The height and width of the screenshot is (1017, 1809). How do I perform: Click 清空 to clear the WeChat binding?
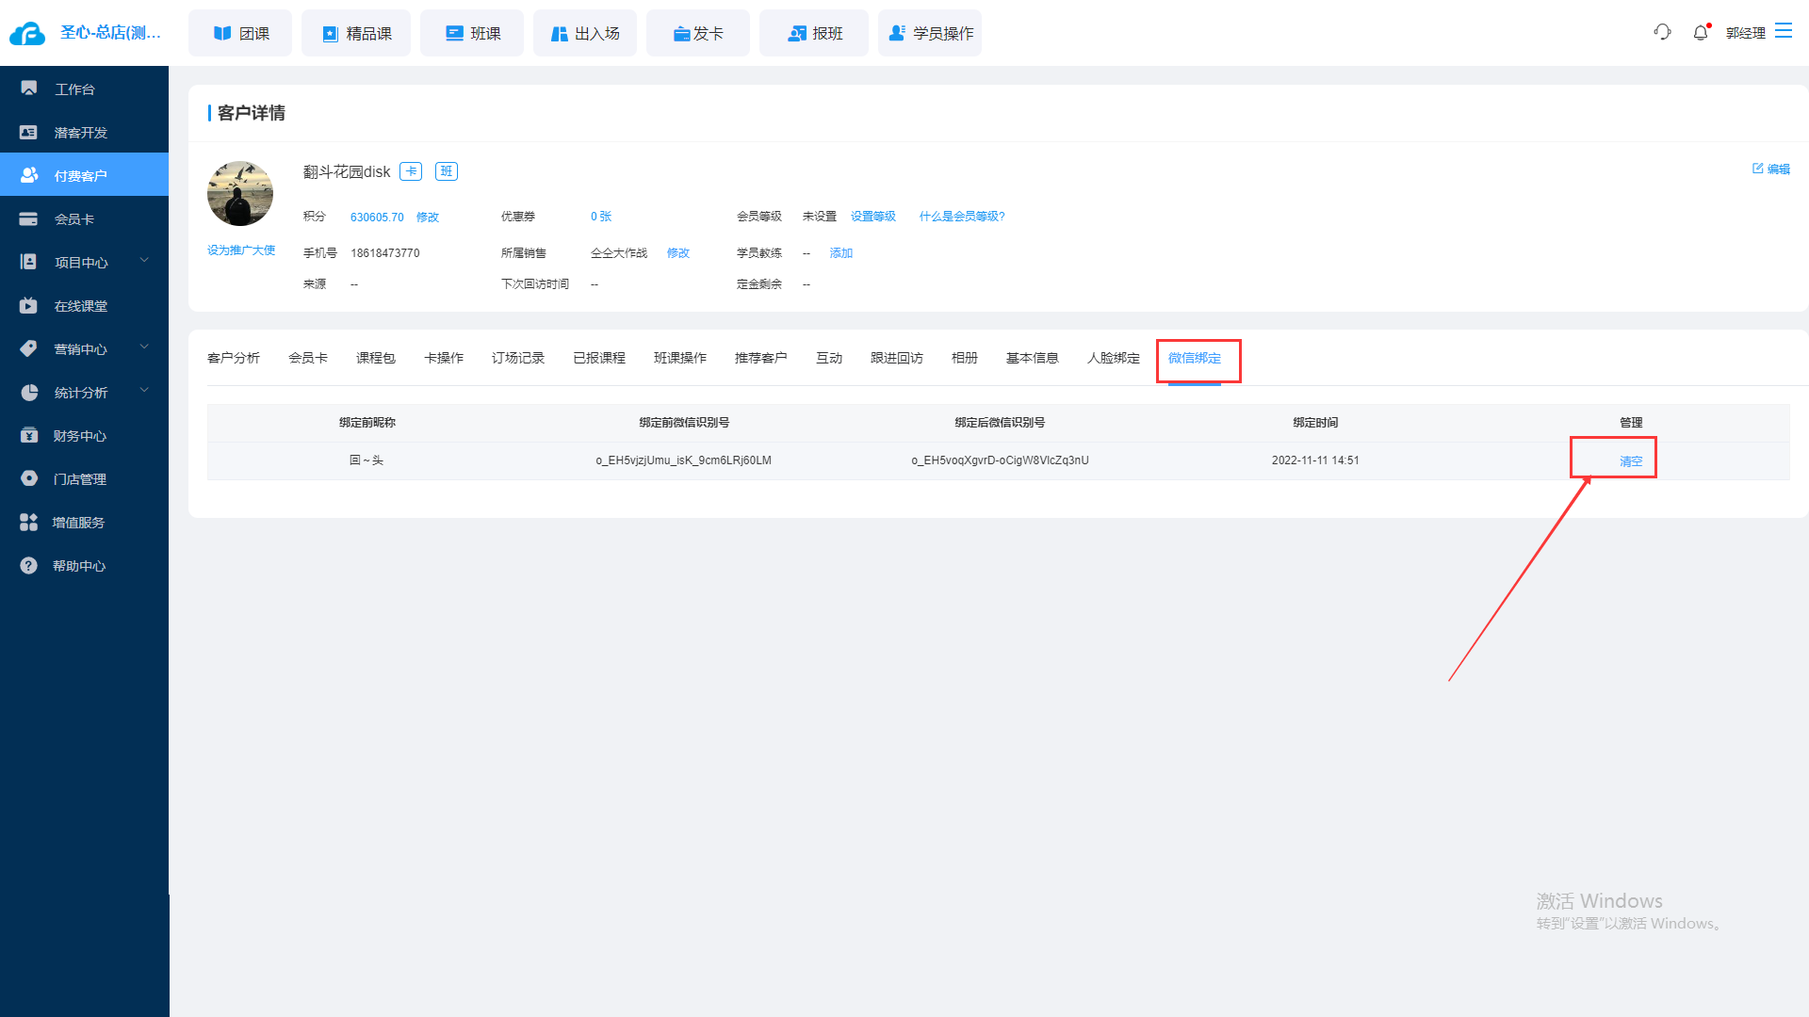pyautogui.click(x=1631, y=461)
